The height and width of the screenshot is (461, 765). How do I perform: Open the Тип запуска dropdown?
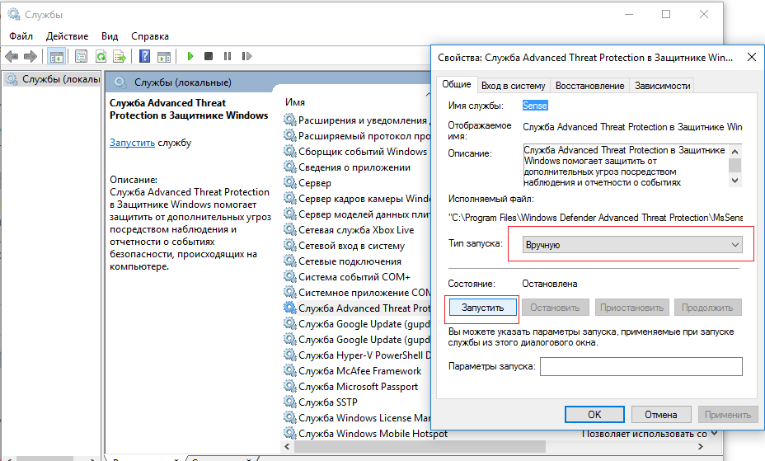[x=633, y=245]
